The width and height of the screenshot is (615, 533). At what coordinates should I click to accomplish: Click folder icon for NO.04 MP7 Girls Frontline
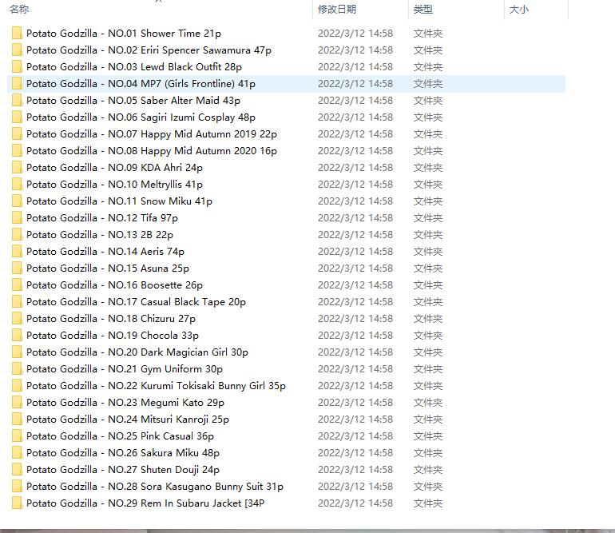pos(17,84)
